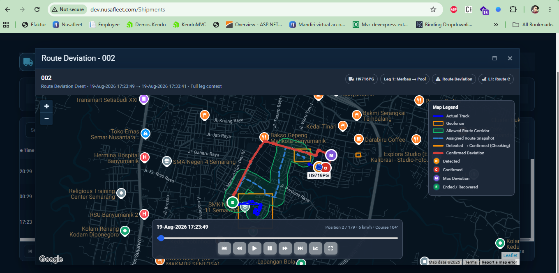This screenshot has width=559, height=273.
Task: Open the KendoMVC bookmark
Action: click(x=189, y=25)
